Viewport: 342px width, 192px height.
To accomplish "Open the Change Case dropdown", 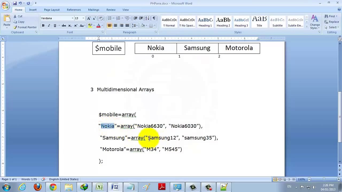I will (x=82, y=26).
